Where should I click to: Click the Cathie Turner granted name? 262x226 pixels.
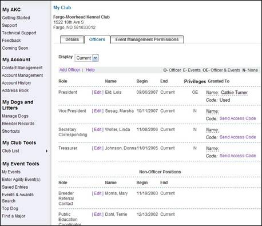[x=235, y=93]
